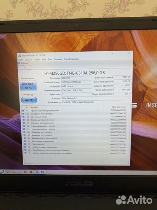Click the Хорошо 91 % health status button

28,86
